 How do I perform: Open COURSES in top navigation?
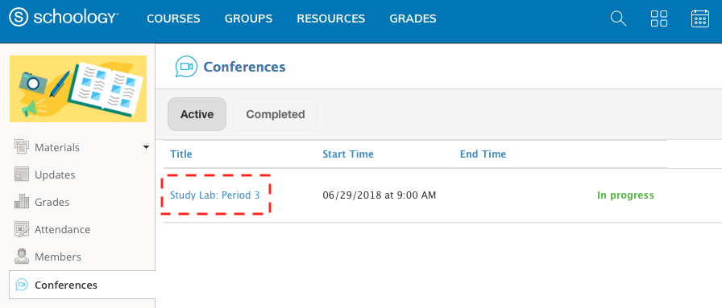pos(173,18)
